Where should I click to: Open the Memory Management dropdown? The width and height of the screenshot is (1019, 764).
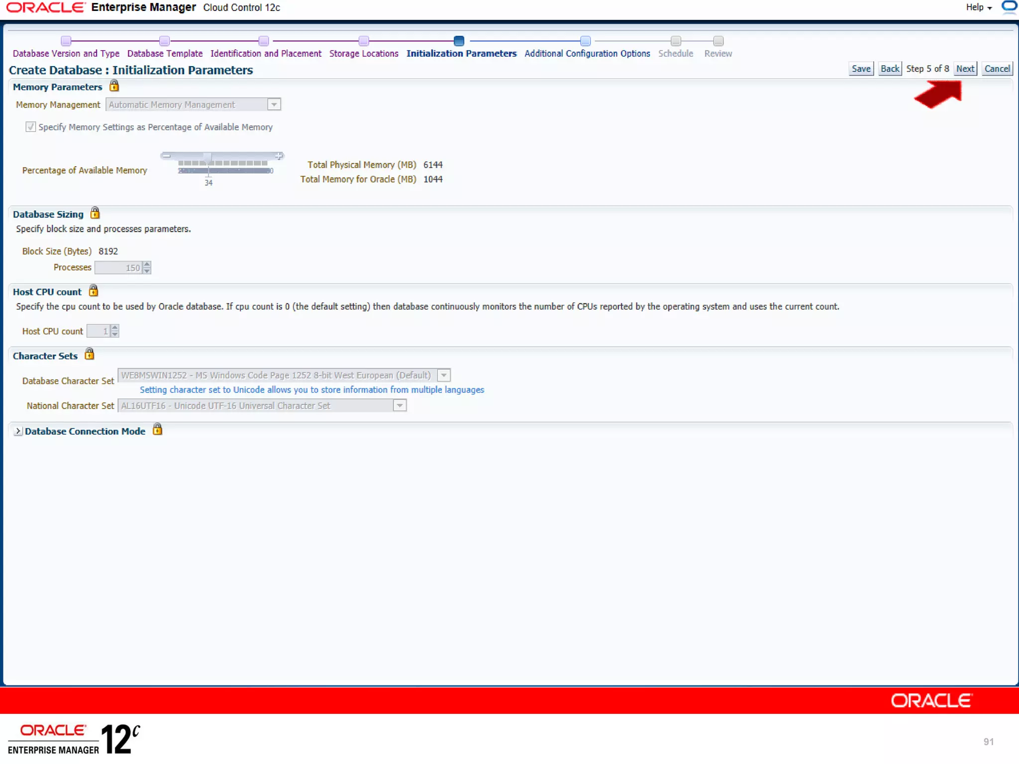pyautogui.click(x=274, y=104)
